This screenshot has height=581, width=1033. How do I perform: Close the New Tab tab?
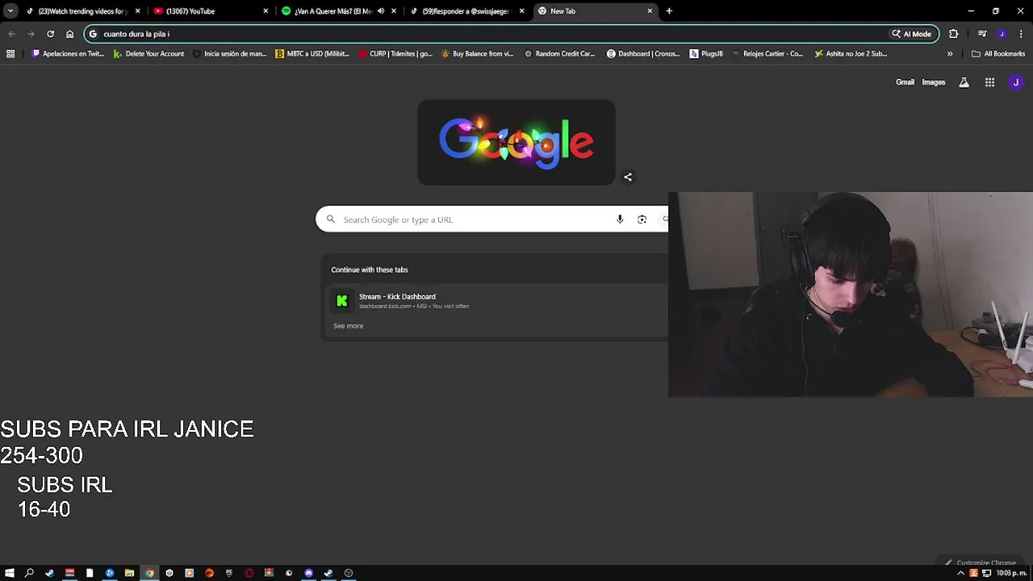tap(650, 11)
